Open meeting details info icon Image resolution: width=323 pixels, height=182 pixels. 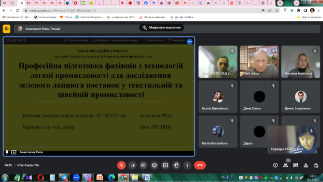pyautogui.click(x=275, y=165)
